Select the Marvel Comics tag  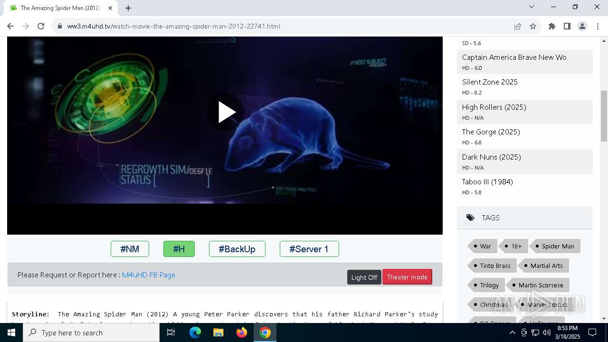pos(544,304)
